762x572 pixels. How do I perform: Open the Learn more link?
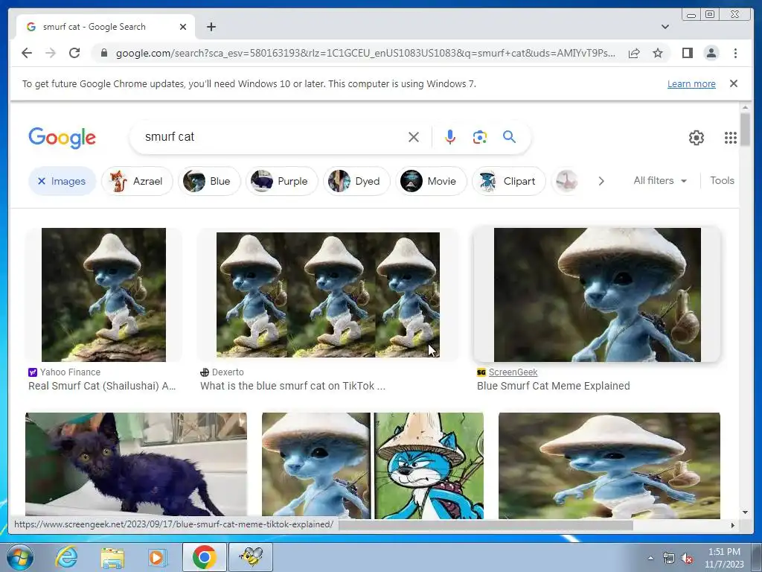(691, 83)
